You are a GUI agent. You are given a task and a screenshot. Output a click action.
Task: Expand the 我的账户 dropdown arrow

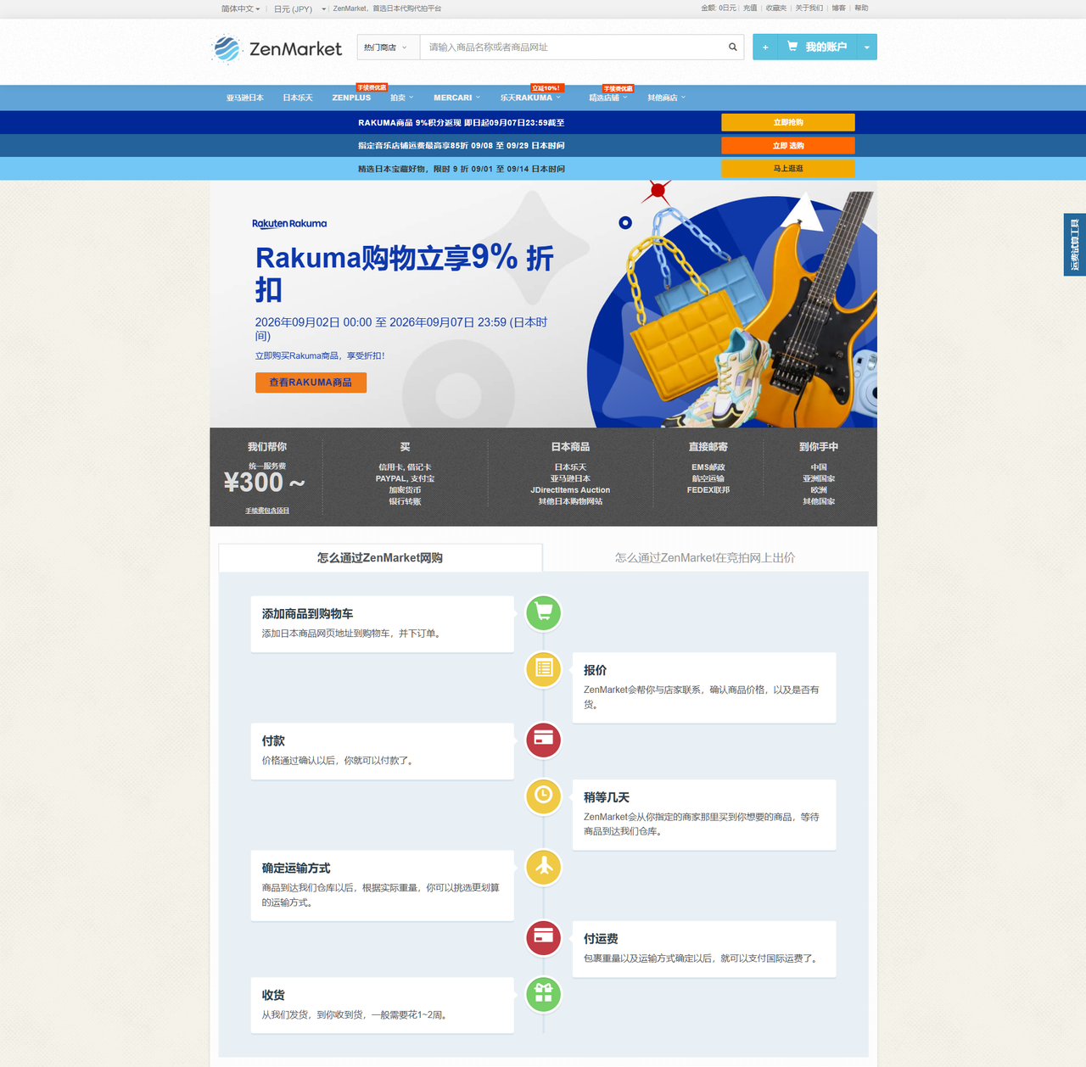(x=866, y=47)
